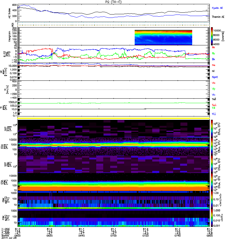Select the 0620 time tick label
The height and width of the screenshot is (242, 227).
point(50,236)
